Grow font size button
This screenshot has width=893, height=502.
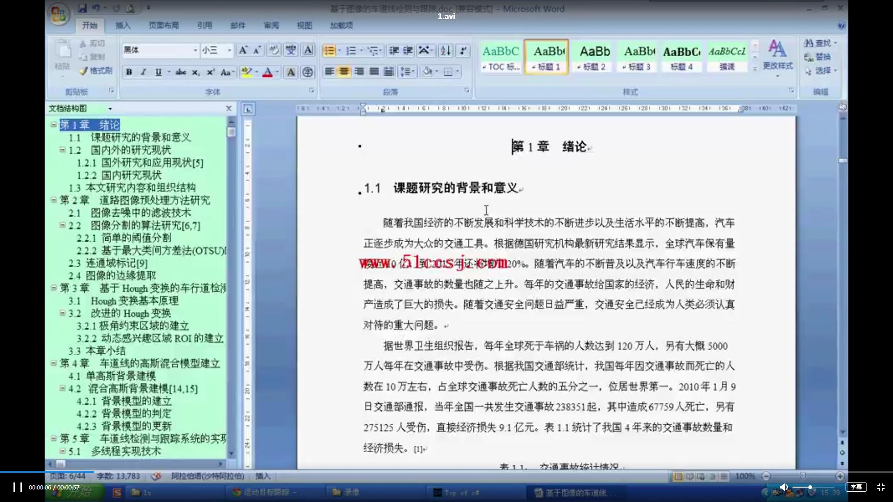(x=243, y=50)
